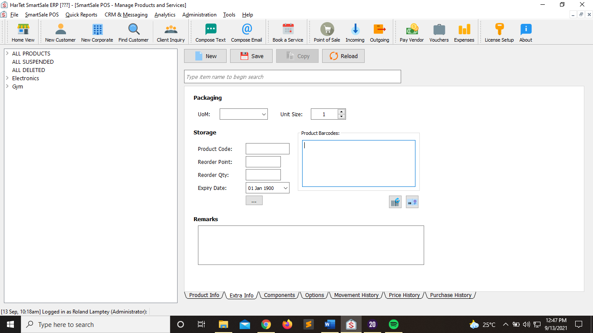This screenshot has width=593, height=333.
Task: Open File menu
Action: (14, 15)
